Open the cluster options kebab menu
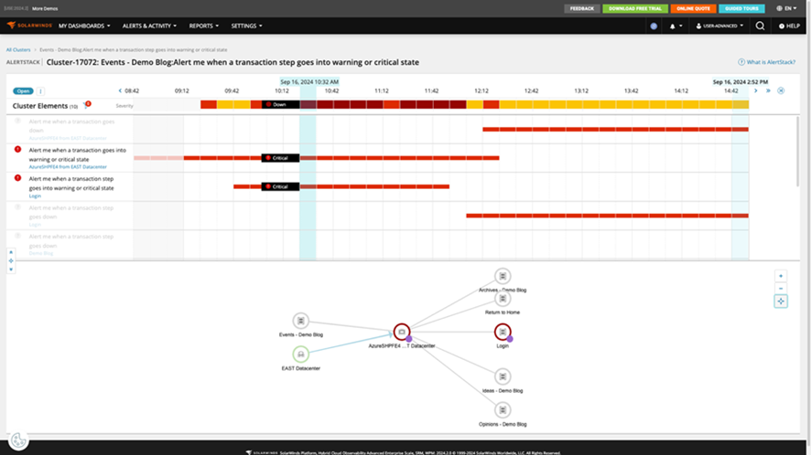 click(x=40, y=91)
